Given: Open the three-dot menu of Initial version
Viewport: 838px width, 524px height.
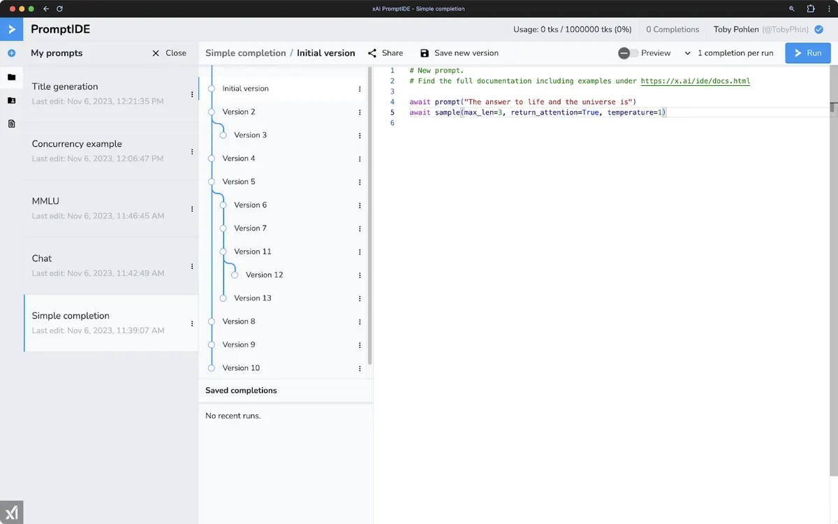Looking at the screenshot, I should click(360, 89).
